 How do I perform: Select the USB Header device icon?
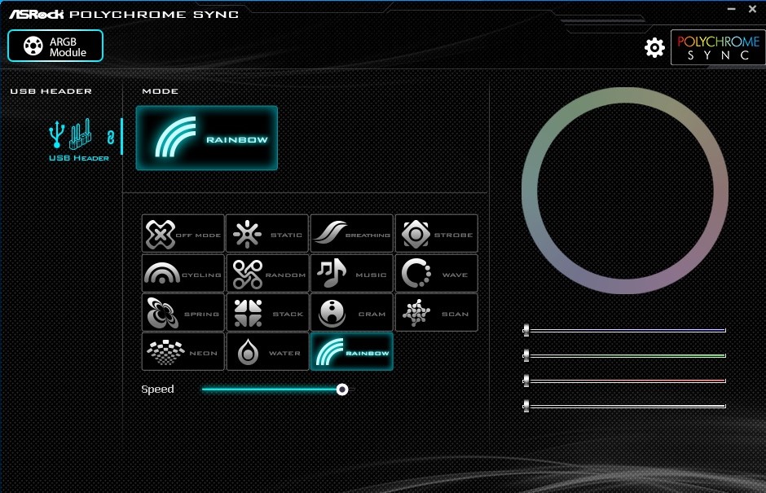[70, 134]
